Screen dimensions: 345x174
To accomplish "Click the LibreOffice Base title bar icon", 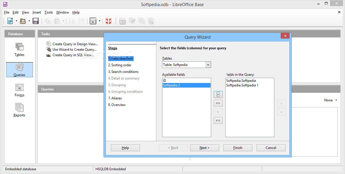I will coord(5,4).
